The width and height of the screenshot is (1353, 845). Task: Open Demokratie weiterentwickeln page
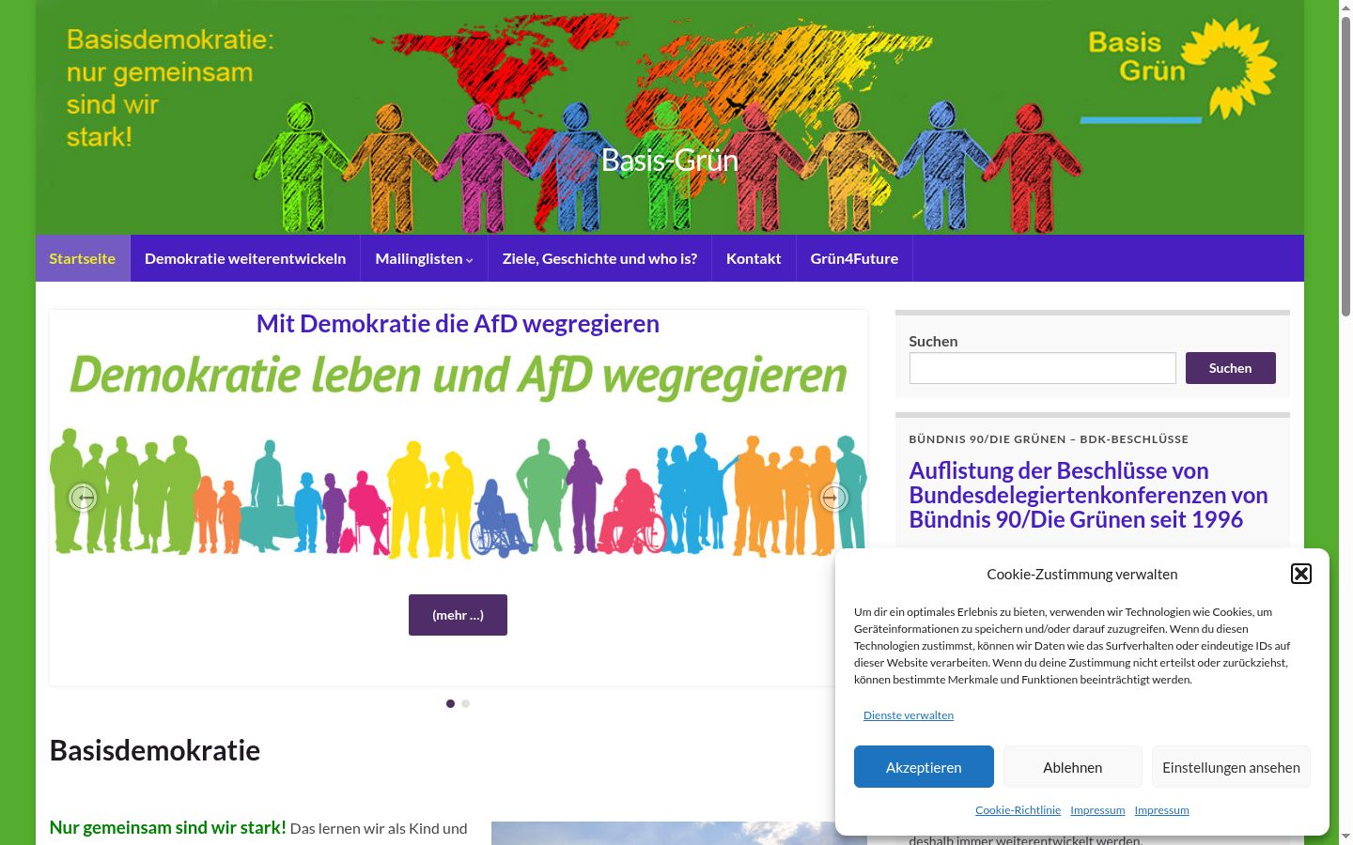point(245,258)
